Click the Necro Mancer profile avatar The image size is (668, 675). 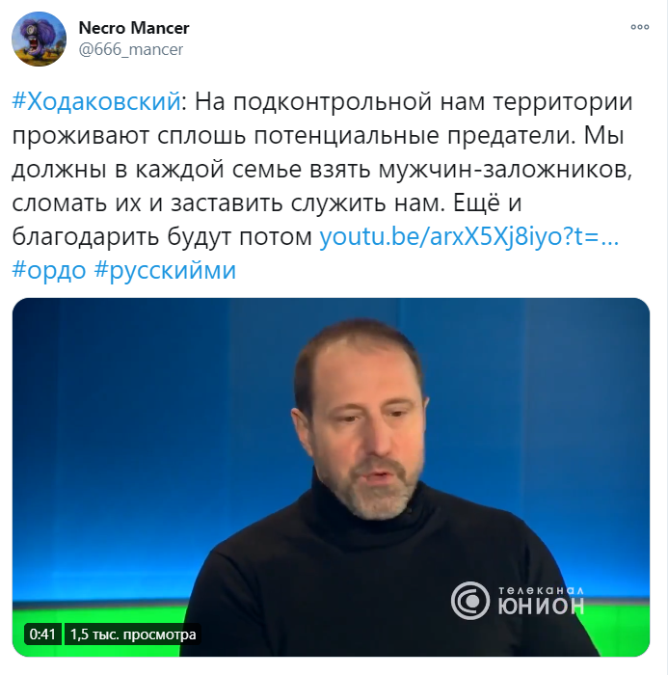pyautogui.click(x=40, y=40)
